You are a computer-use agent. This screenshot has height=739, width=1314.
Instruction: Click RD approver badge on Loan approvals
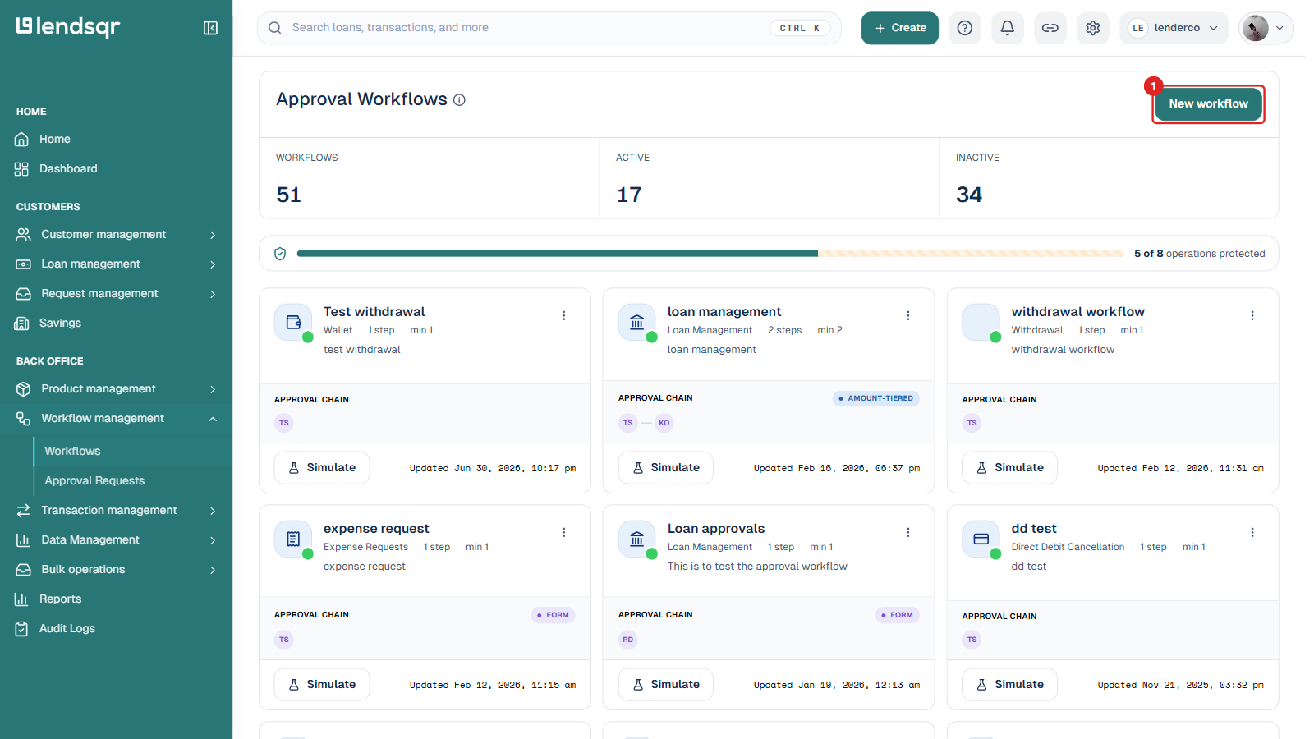(628, 640)
